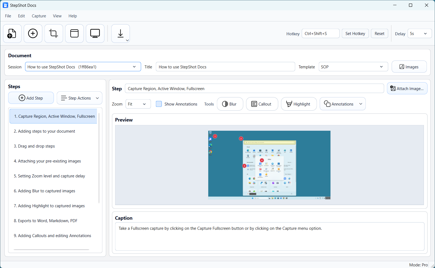Click the Set Hotkey button

point(355,34)
